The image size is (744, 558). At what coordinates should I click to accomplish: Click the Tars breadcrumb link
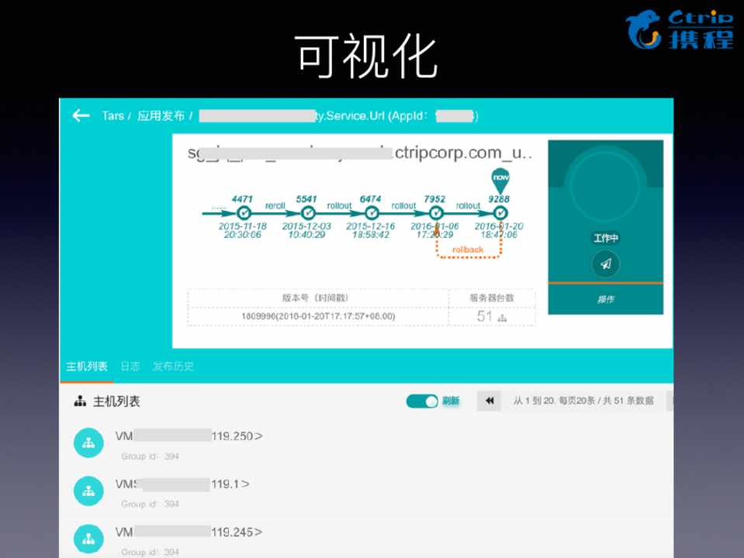pos(112,115)
